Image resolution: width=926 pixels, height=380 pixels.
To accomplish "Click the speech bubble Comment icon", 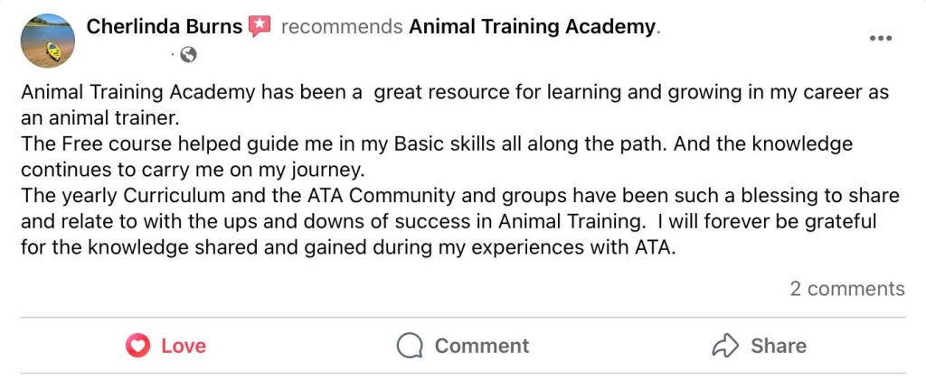I will 410,346.
